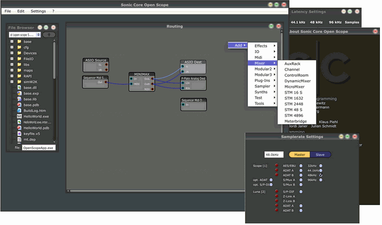Expand the base folder tree node
382x225 pixels.
[x=11, y=42]
